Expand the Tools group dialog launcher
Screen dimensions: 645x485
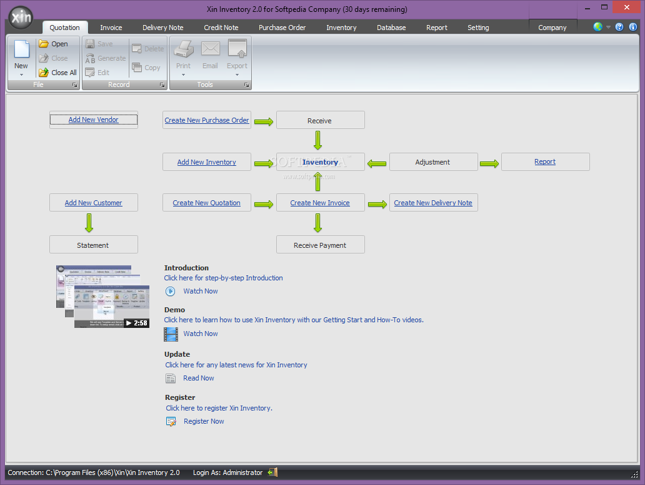point(246,85)
